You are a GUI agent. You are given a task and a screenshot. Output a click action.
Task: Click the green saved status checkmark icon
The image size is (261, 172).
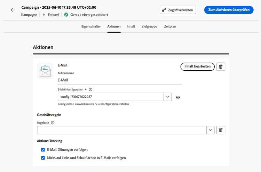click(x=66, y=15)
